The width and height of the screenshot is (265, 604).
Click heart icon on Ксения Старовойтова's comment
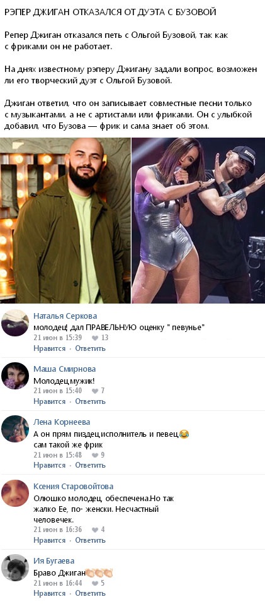[95, 530]
